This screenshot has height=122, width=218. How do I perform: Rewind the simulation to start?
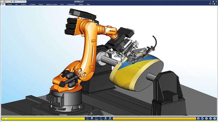pyautogui.click(x=202, y=118)
